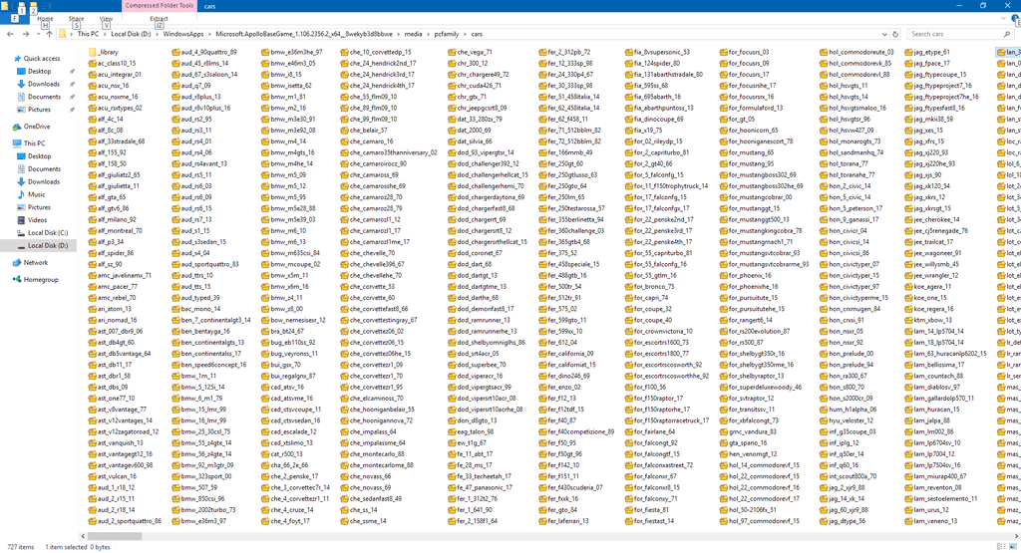Viewport: 1021px width, 553px height.
Task: Select file dod_viperacr_16
Action: 476,376
